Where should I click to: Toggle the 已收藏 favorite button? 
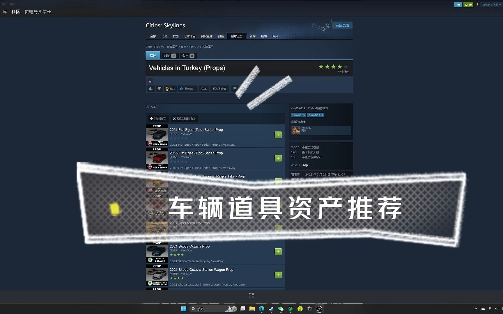coord(187,89)
